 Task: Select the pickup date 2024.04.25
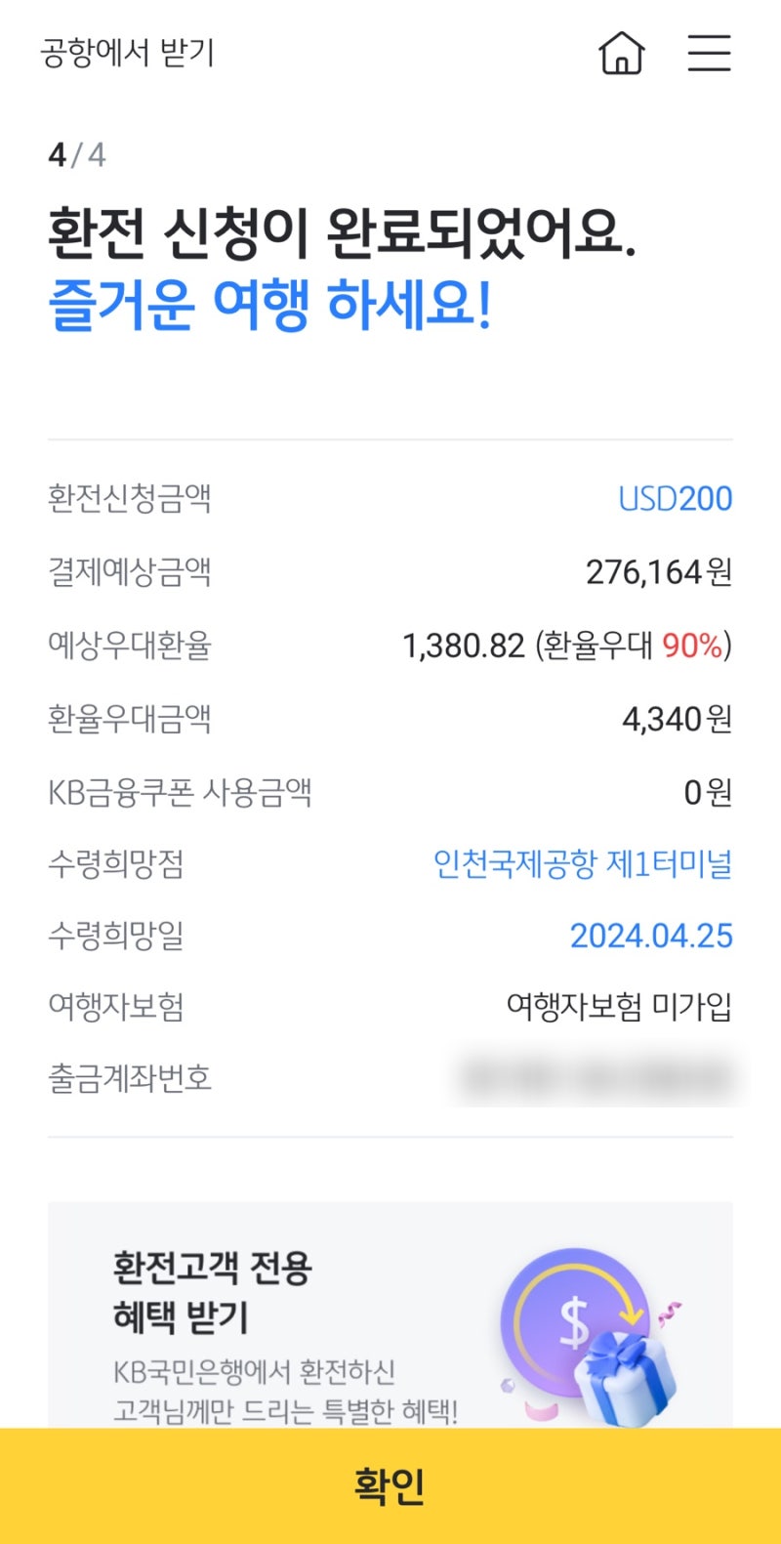(x=650, y=937)
